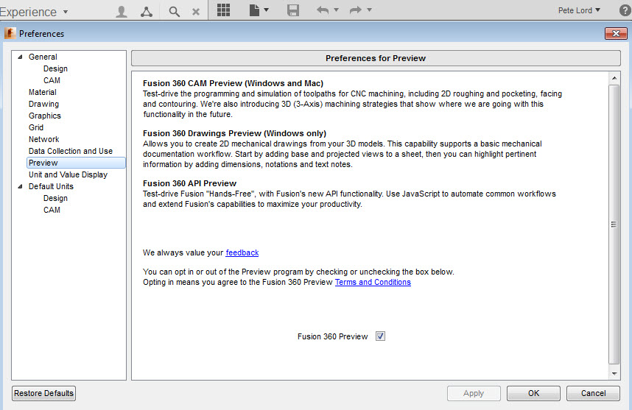Close the Preferences dialog with red X
This screenshot has height=410, width=632.
(616, 33)
